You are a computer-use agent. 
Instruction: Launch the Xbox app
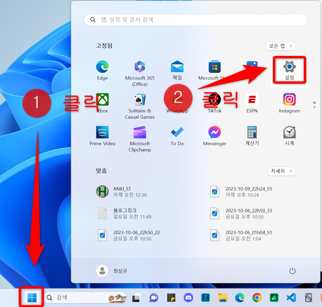[102, 103]
